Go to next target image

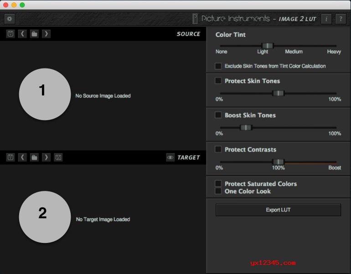click(46, 157)
